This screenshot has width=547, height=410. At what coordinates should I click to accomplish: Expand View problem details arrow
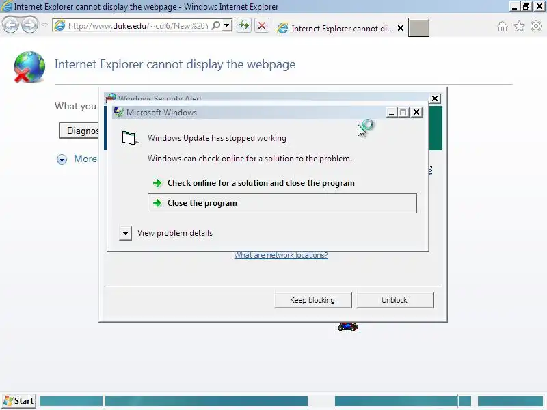125,233
